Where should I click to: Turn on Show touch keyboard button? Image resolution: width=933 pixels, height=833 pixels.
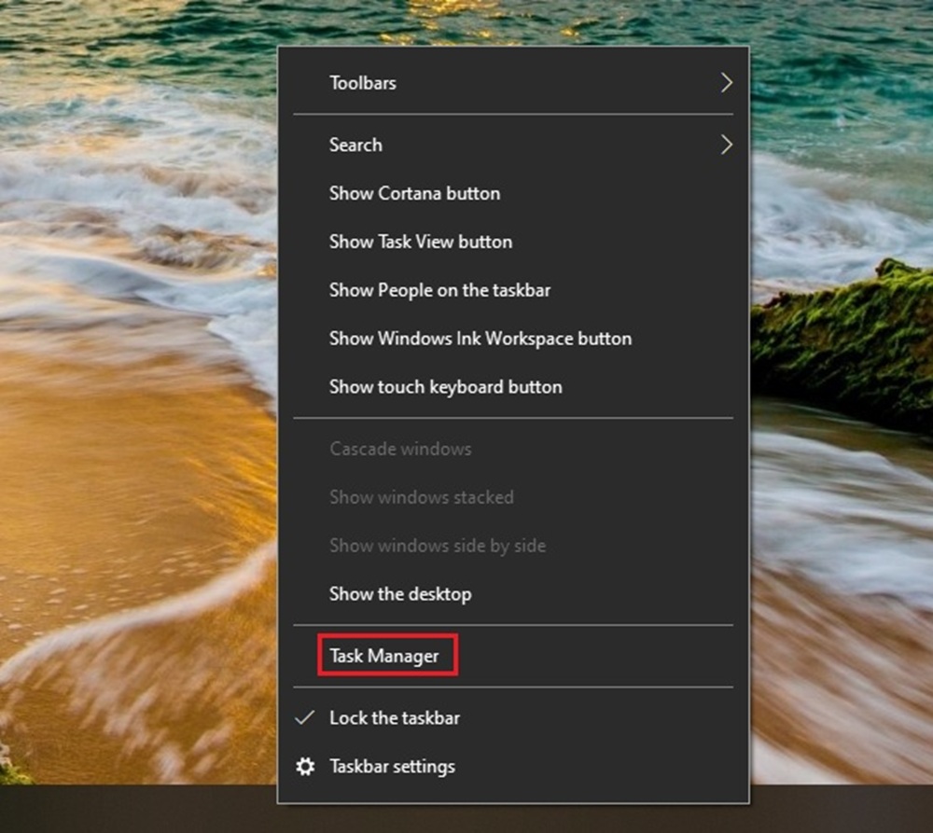(x=445, y=388)
